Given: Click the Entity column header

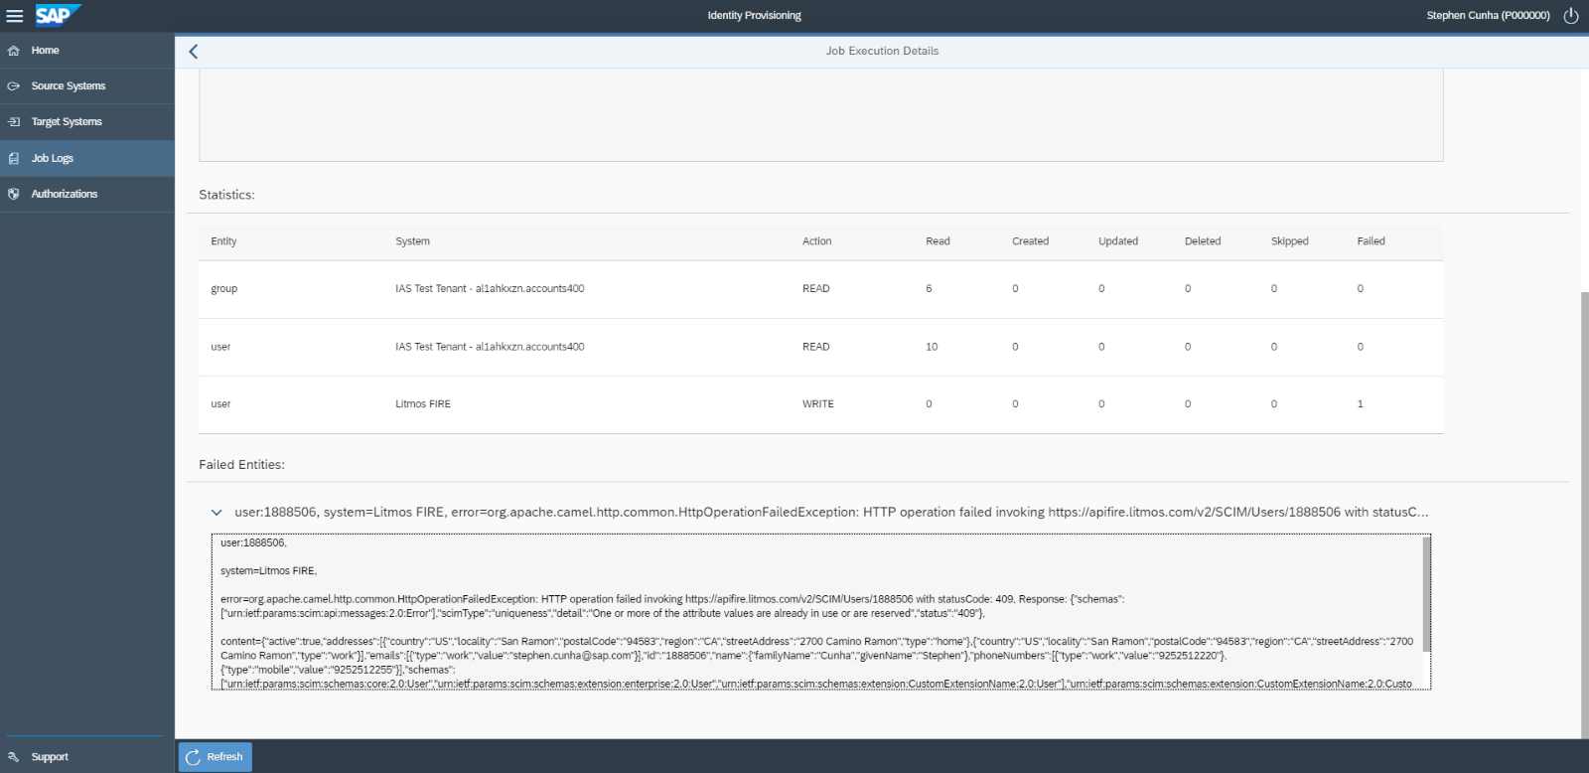Looking at the screenshot, I should 224,241.
